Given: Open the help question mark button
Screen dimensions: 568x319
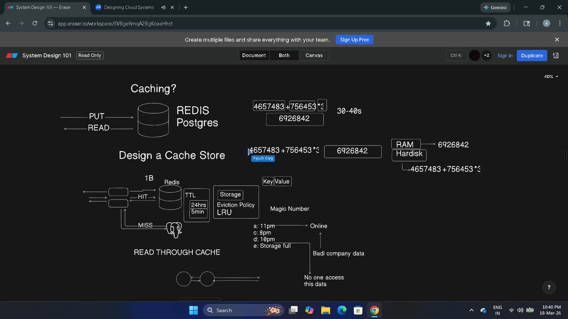Looking at the screenshot, I should (549, 287).
